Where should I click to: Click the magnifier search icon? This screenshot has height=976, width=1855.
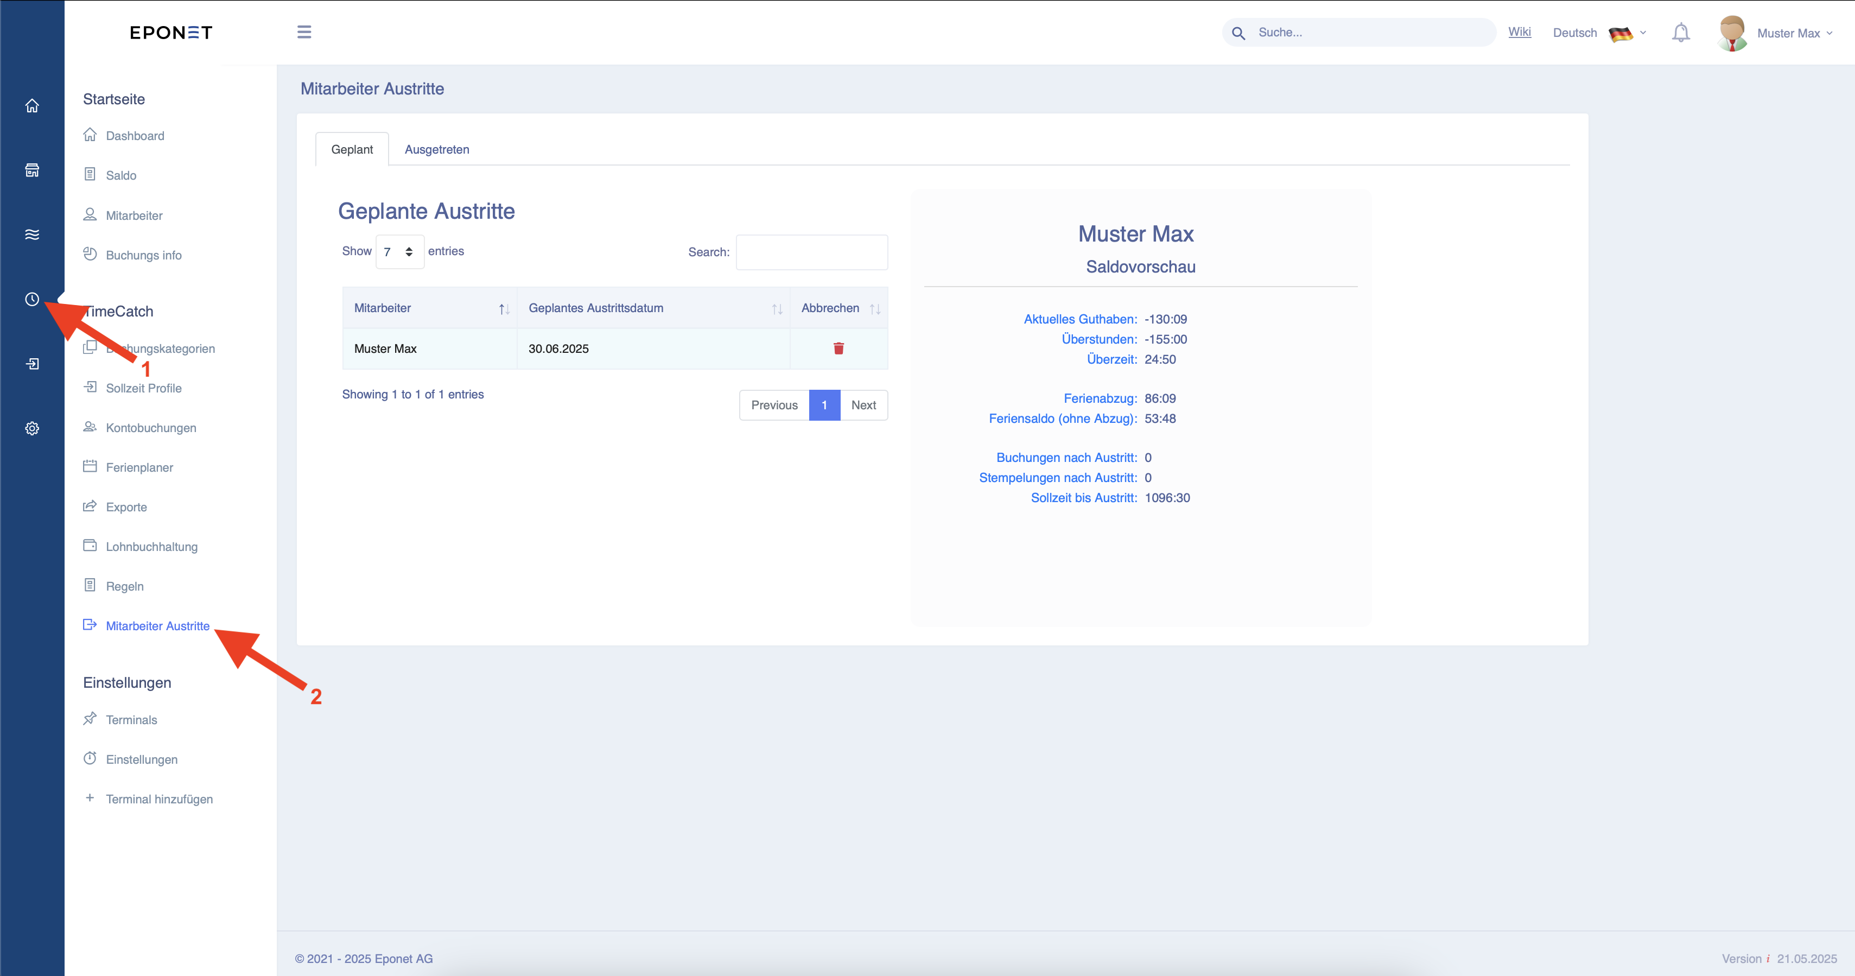pyautogui.click(x=1238, y=33)
